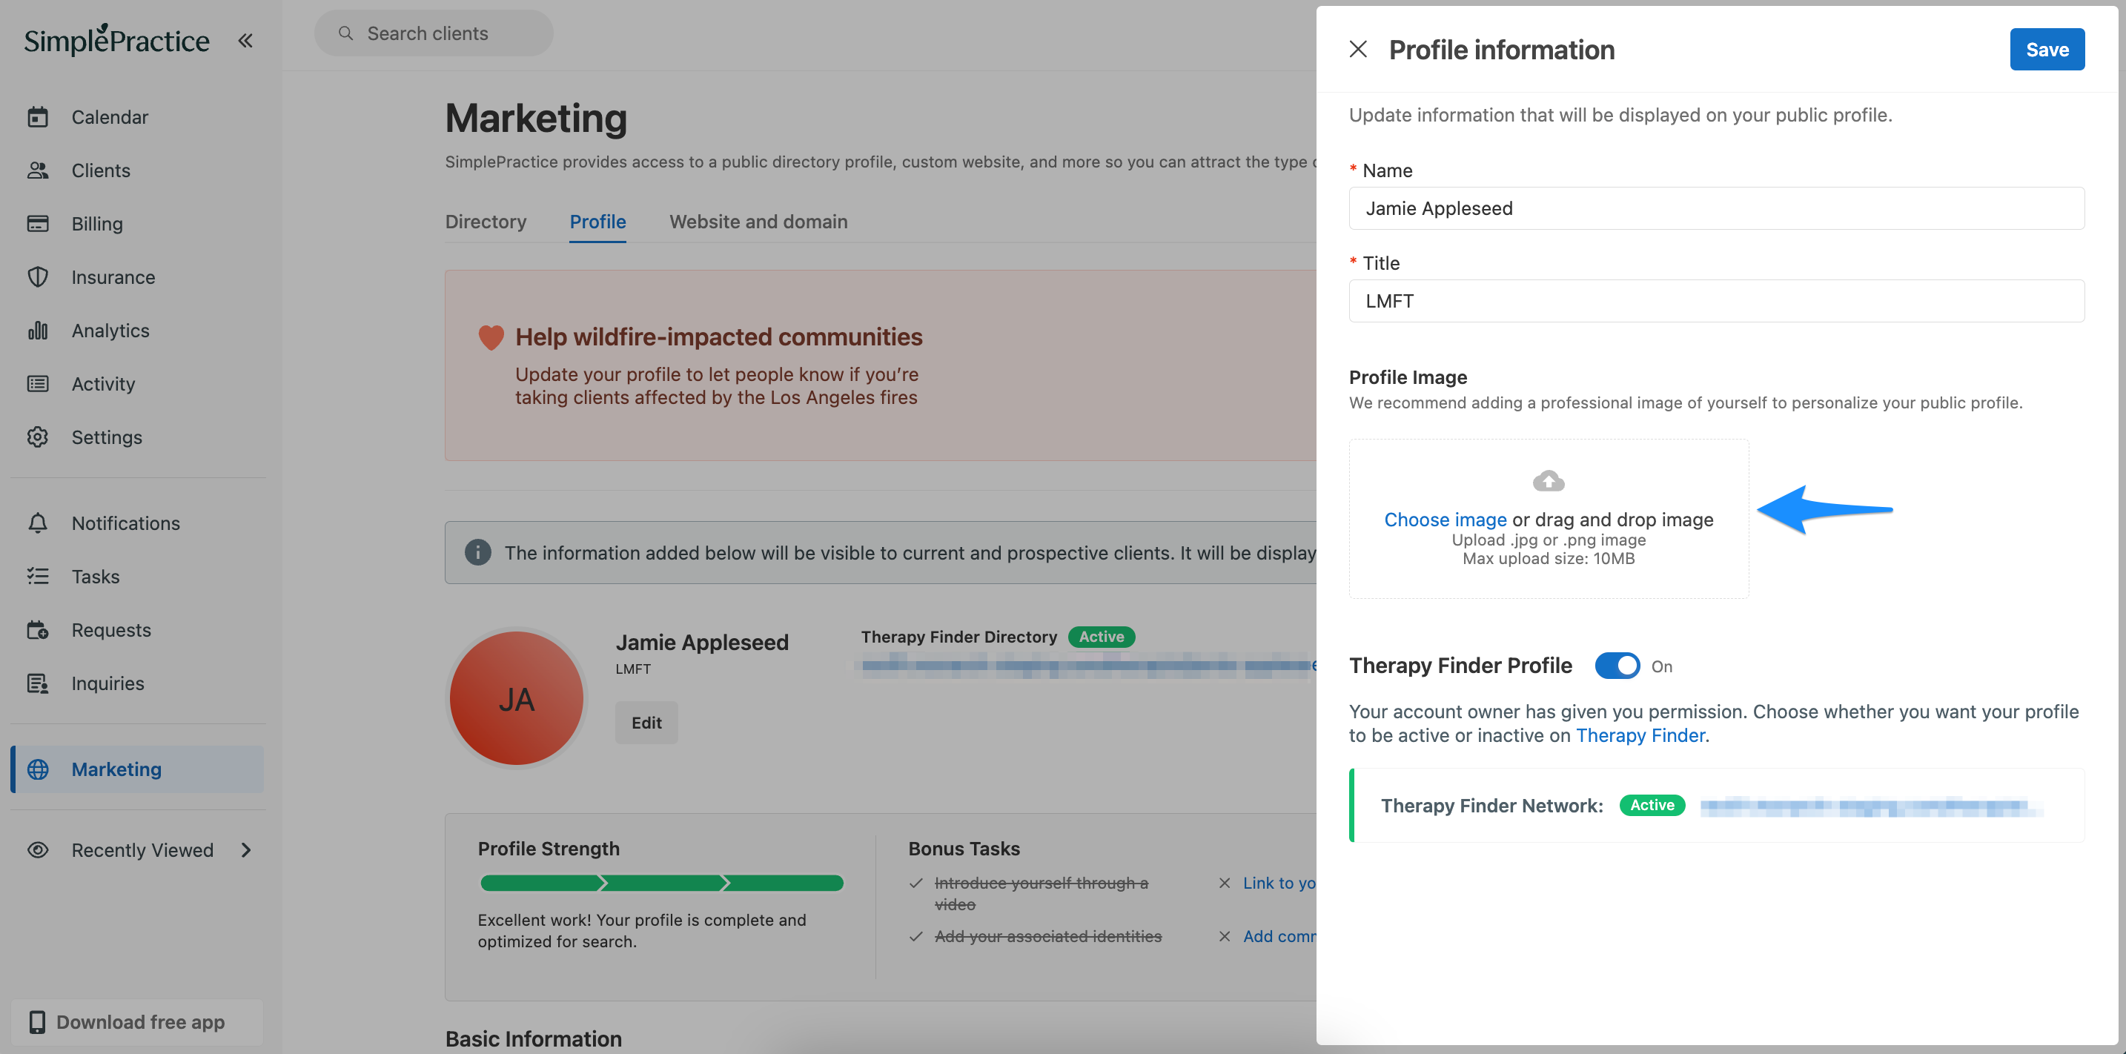This screenshot has height=1054, width=2126.
Task: Click the Link to yo… bonus task
Action: 1279,882
